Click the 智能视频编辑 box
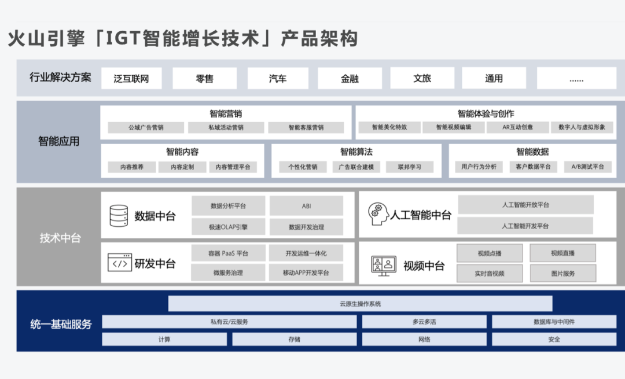Image resolution: width=625 pixels, height=379 pixels. point(454,127)
